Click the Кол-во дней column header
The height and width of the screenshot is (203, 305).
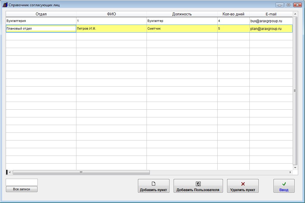click(x=233, y=14)
